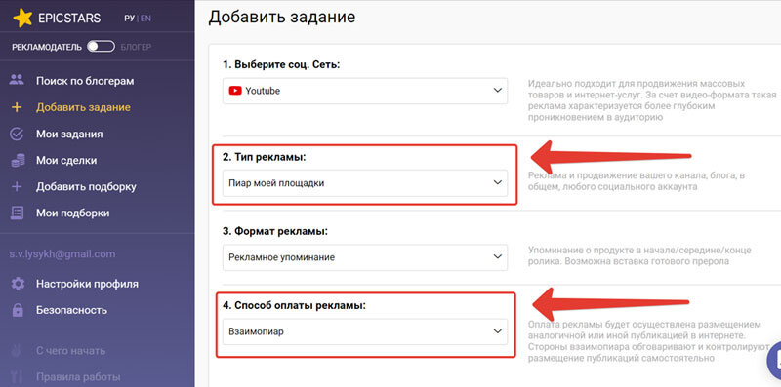Open the Рекламное упоминание format dropdown
This screenshot has width=781, height=387.
(365, 257)
